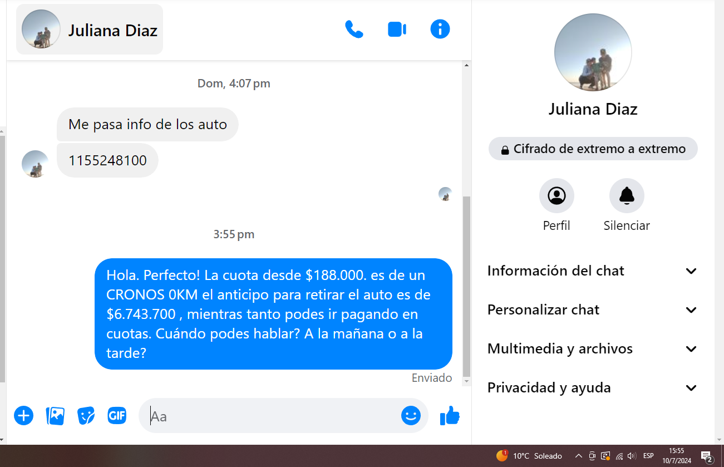Open the taskbar notification center icon
Image resolution: width=724 pixels, height=467 pixels.
707,456
